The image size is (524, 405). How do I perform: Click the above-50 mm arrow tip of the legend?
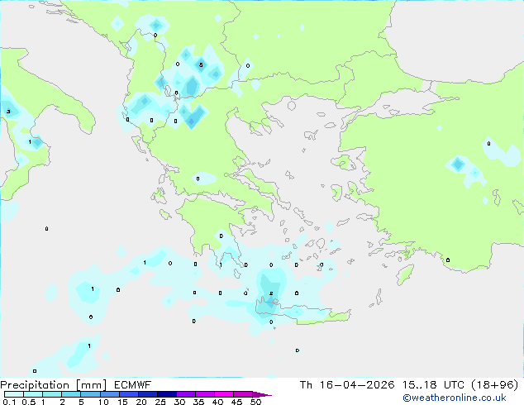[x=263, y=394]
